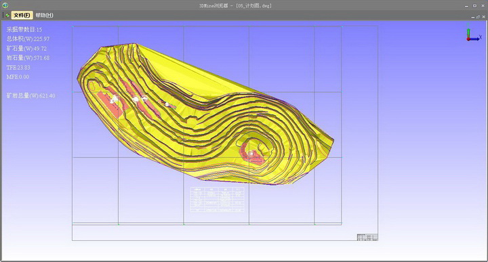Click the XYZ axis orientation gizmo

[x=474, y=32]
